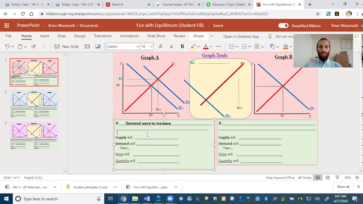Select slide 3 thumbnail
Viewport: 363px width, 204px height.
click(34, 135)
